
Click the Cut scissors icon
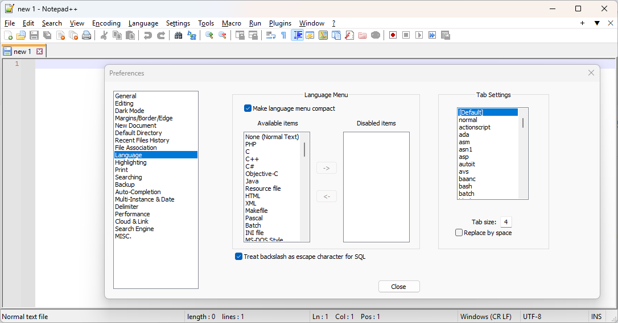(x=104, y=35)
